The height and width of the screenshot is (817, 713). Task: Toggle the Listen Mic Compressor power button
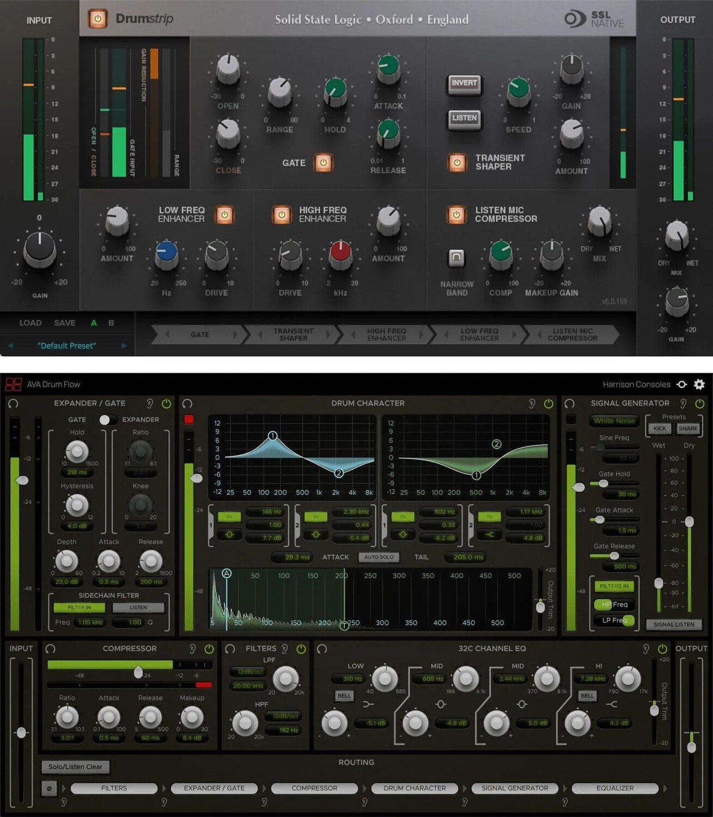[456, 215]
